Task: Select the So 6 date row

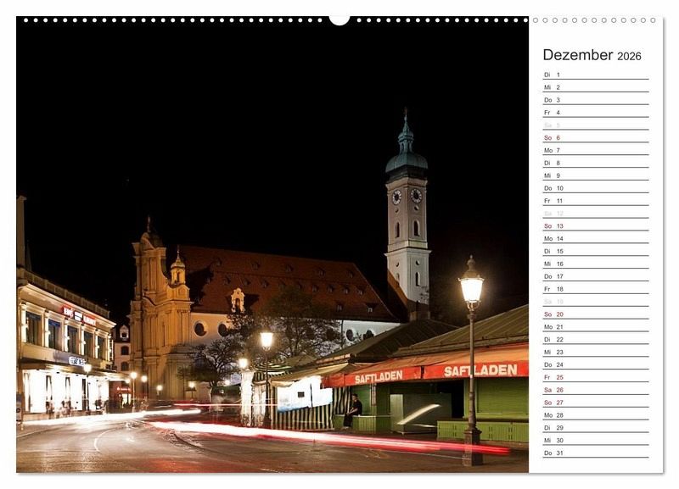Action: click(595, 137)
